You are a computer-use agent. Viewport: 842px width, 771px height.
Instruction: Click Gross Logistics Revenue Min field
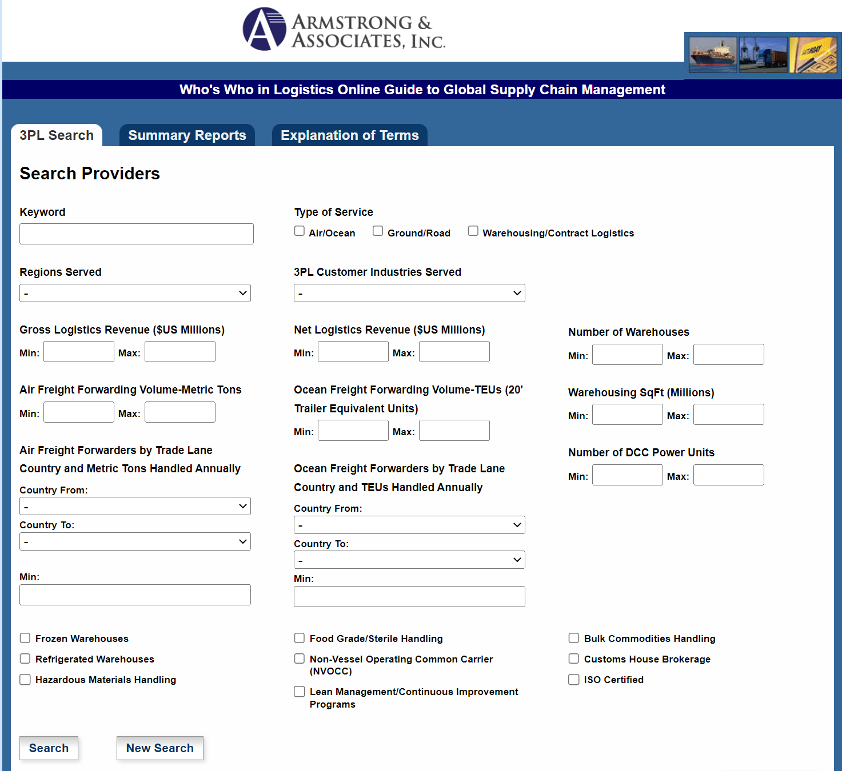click(79, 352)
